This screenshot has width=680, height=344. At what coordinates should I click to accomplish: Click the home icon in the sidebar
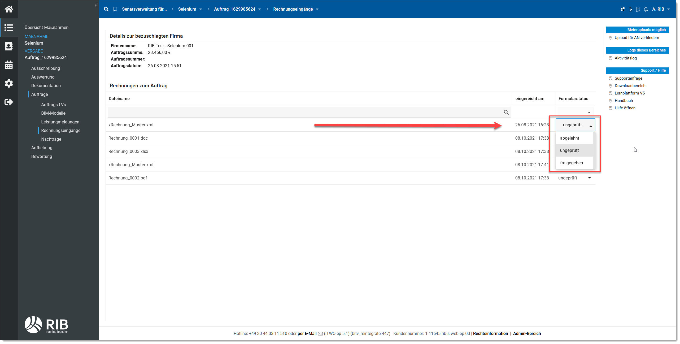pos(9,9)
